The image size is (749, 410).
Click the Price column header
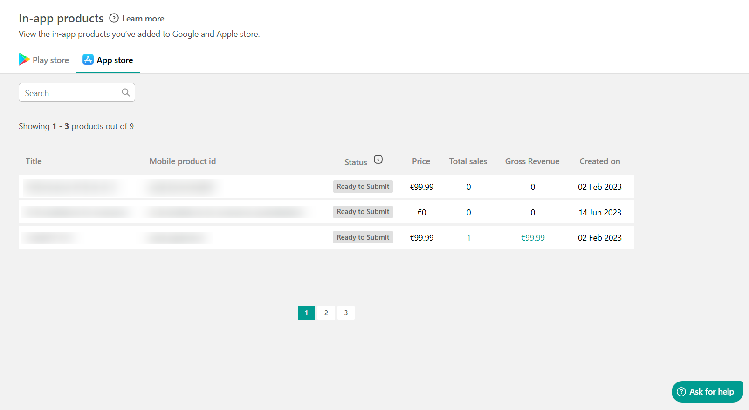[421, 161]
